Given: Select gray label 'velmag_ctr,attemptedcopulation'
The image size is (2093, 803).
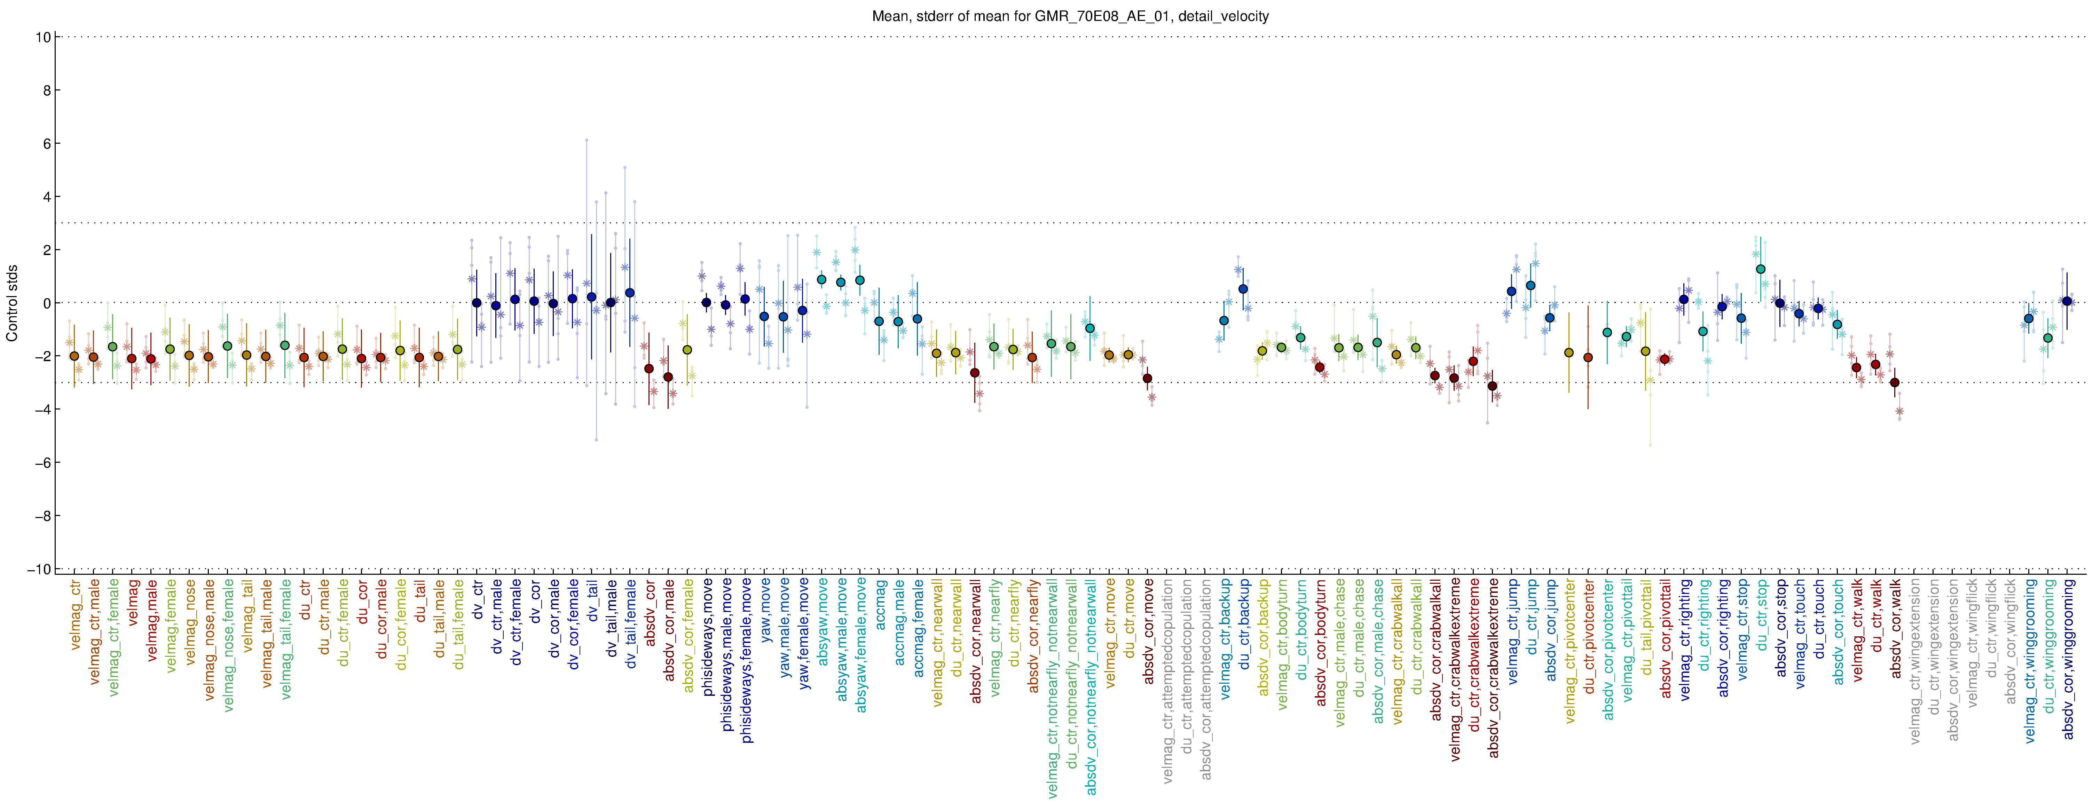Looking at the screenshot, I should click(x=1167, y=681).
